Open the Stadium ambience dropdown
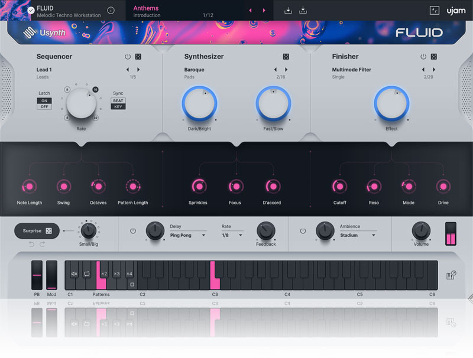Viewport: 473px width, 358px height. click(x=358, y=235)
